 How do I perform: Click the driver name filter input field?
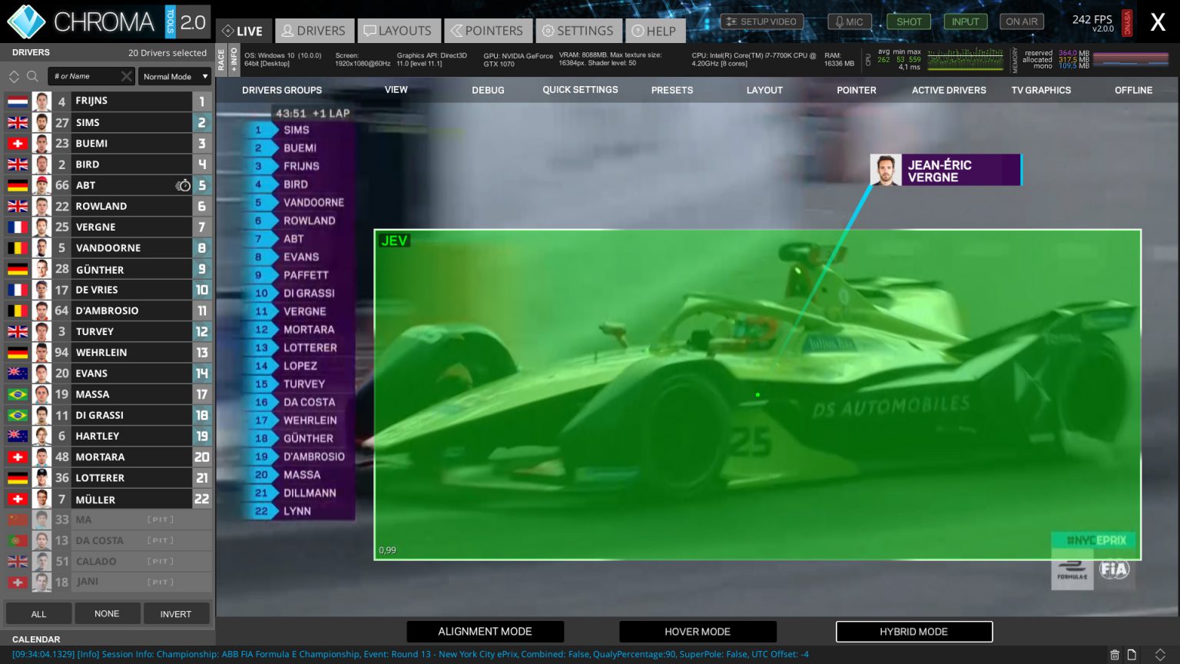pyautogui.click(x=85, y=76)
